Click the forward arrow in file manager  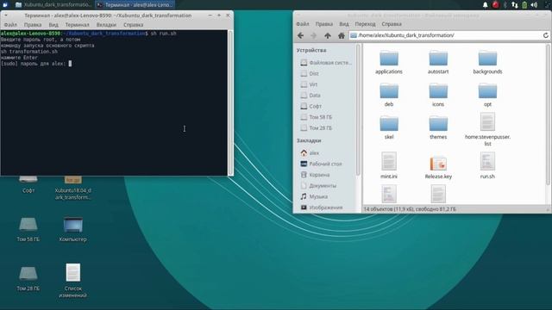pos(314,35)
